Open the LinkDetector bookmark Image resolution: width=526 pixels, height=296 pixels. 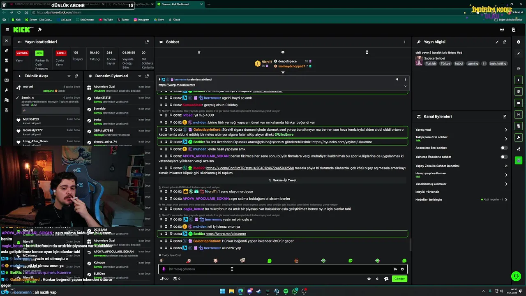click(x=85, y=20)
